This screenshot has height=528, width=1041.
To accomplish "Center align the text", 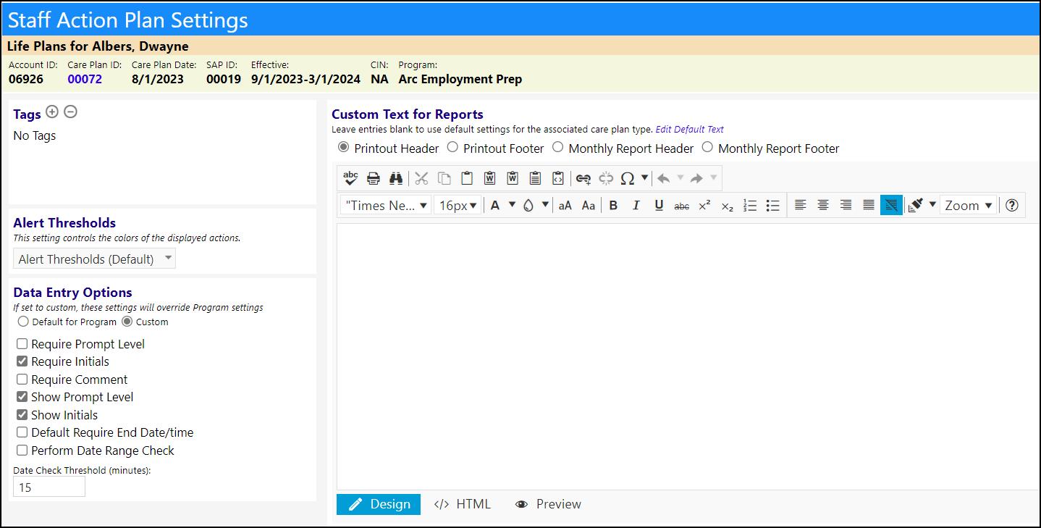I will click(x=823, y=206).
